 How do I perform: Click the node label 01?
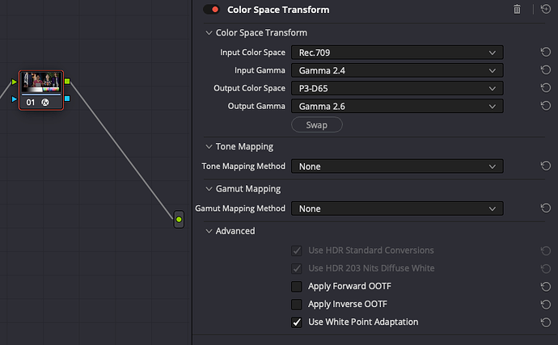[x=31, y=103]
